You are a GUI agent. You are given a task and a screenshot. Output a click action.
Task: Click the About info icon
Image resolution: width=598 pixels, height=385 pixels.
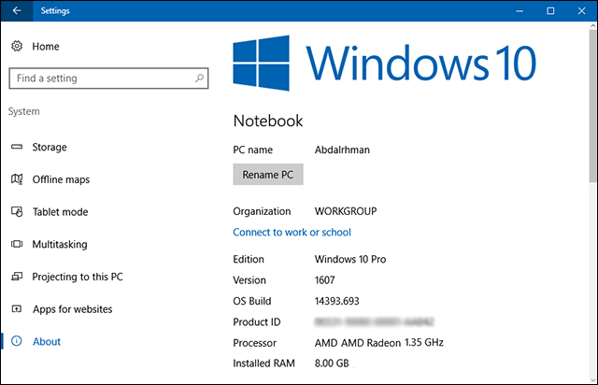17,342
